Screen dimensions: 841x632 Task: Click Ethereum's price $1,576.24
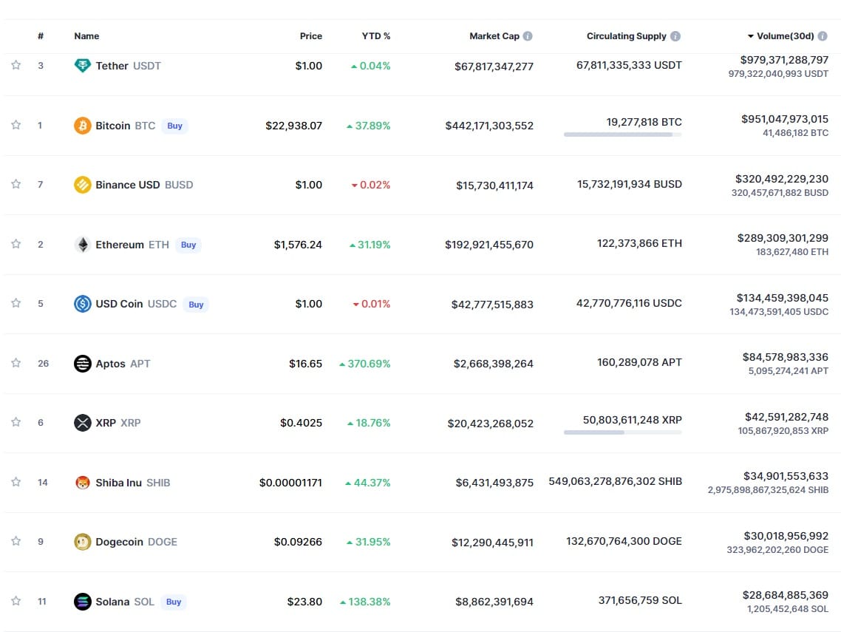point(299,245)
